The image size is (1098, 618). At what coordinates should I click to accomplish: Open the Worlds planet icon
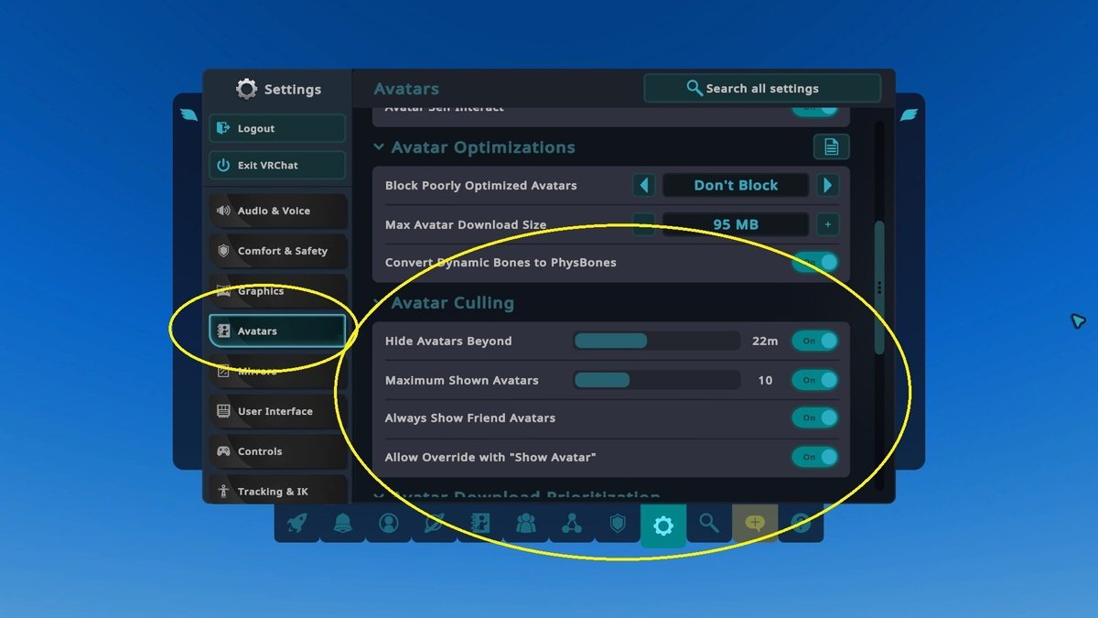click(435, 524)
